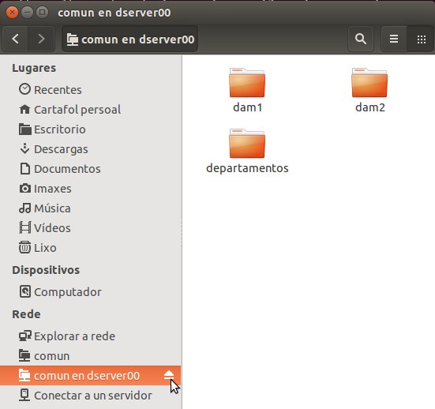Click the dam1 folder label

pos(247,107)
